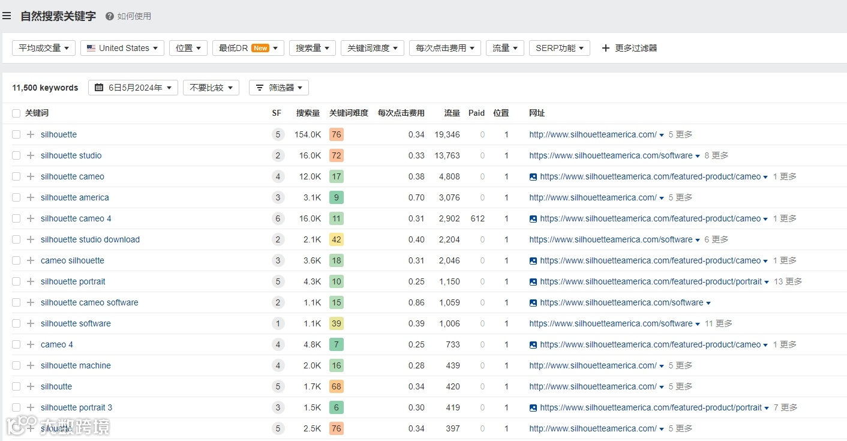This screenshot has width=847, height=441.
Task: Check the cameo silhouette row checkbox
Action: [x=16, y=260]
